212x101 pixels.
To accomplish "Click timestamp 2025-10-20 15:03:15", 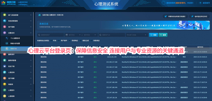I will [x=200, y=57].
